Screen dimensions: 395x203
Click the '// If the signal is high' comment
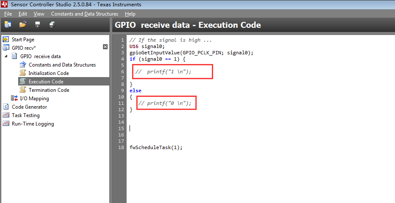(171, 40)
